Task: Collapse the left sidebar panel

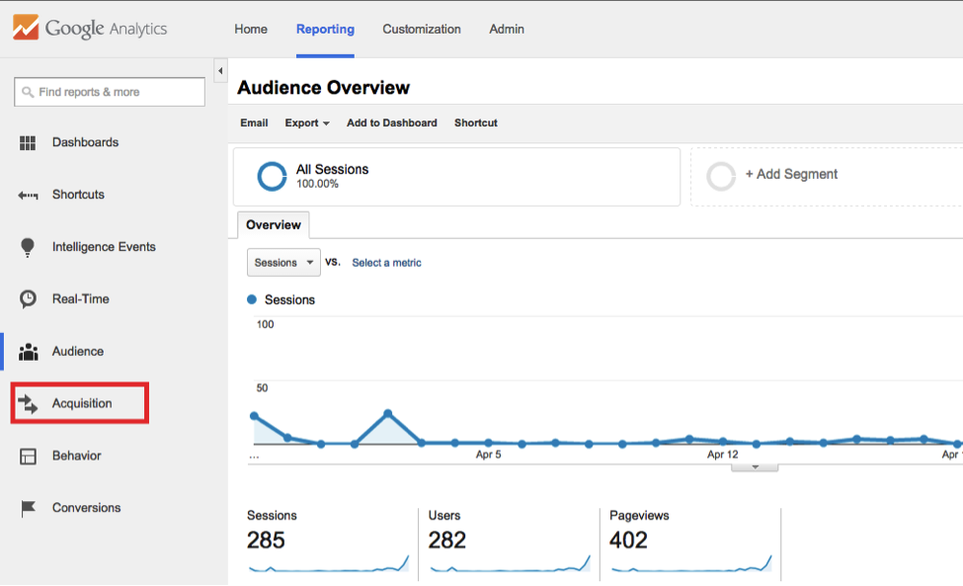Action: [x=219, y=71]
